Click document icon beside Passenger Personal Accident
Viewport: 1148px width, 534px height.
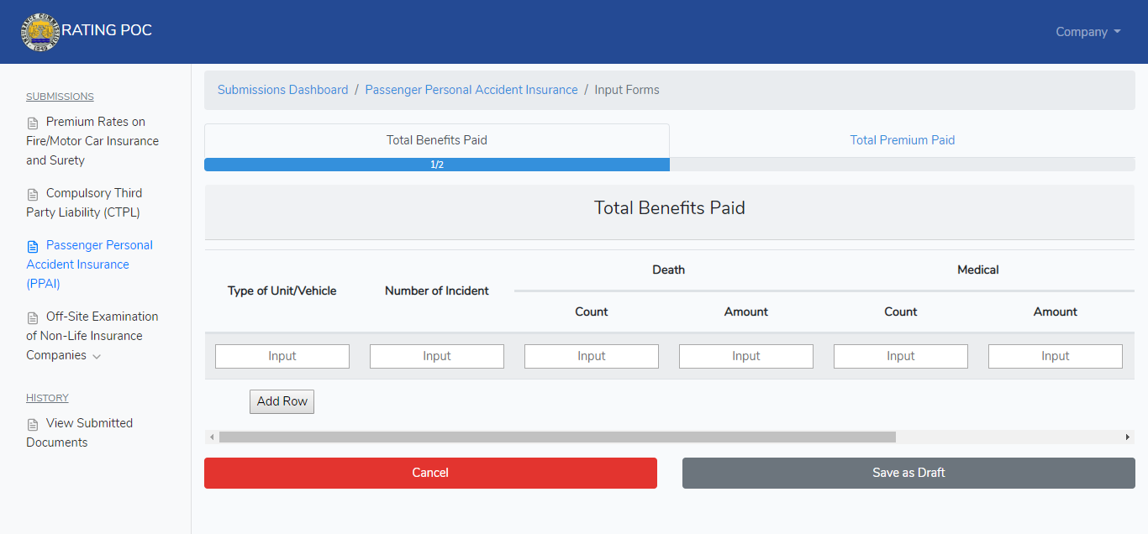click(33, 247)
